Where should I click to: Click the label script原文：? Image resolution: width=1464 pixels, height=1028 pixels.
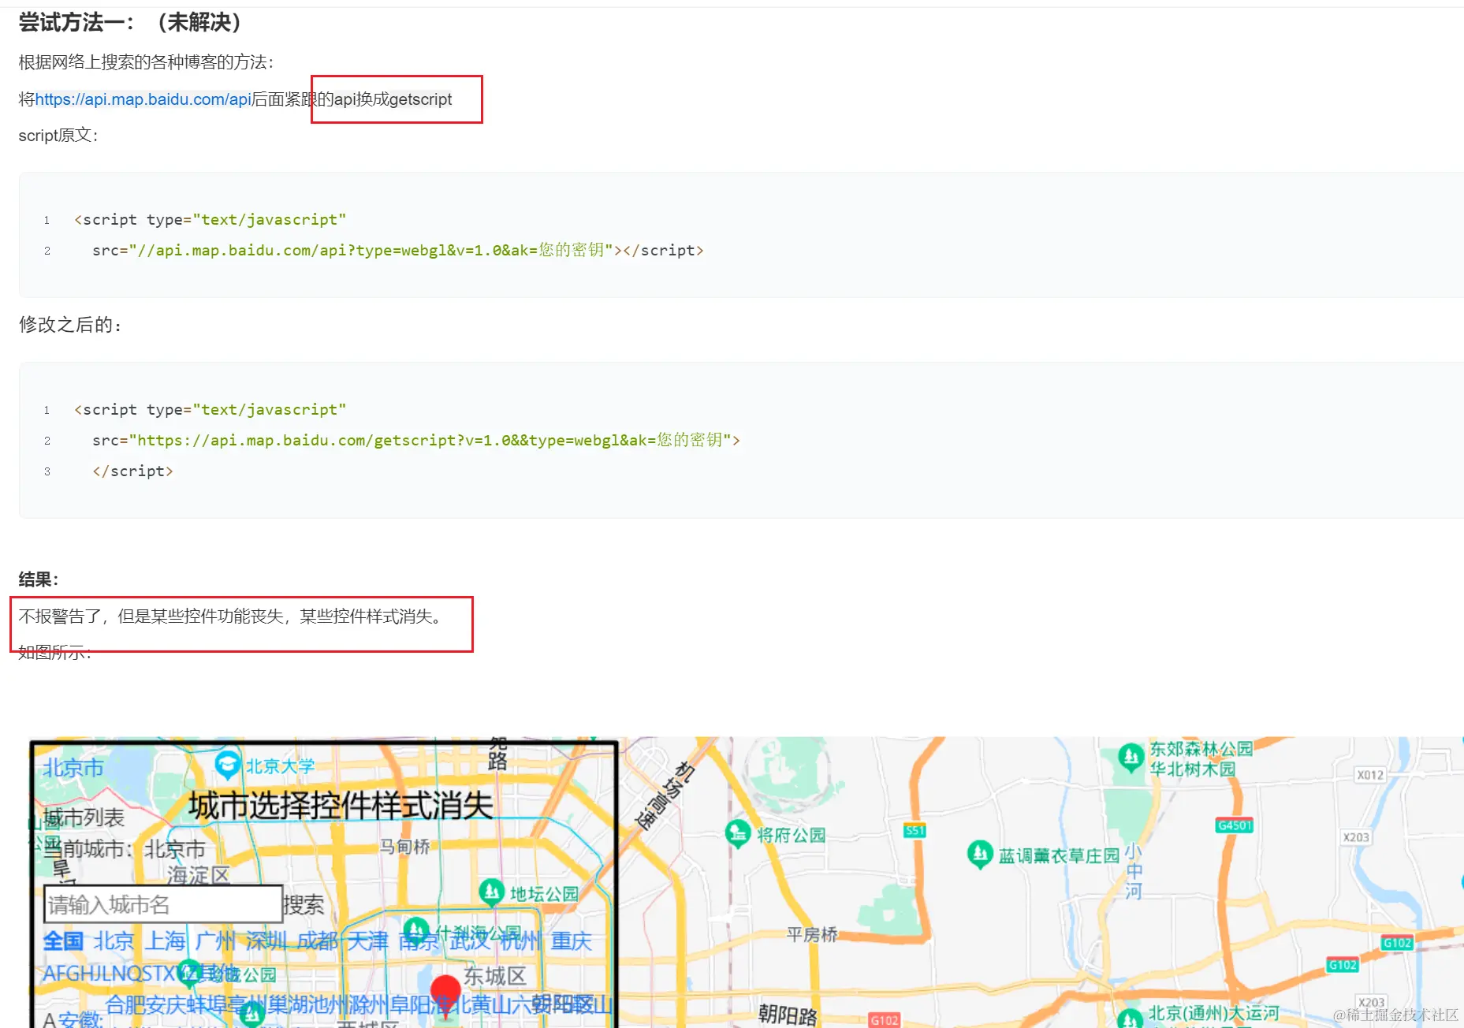click(x=58, y=136)
